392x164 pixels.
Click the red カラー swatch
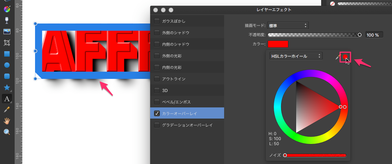[x=278, y=44]
